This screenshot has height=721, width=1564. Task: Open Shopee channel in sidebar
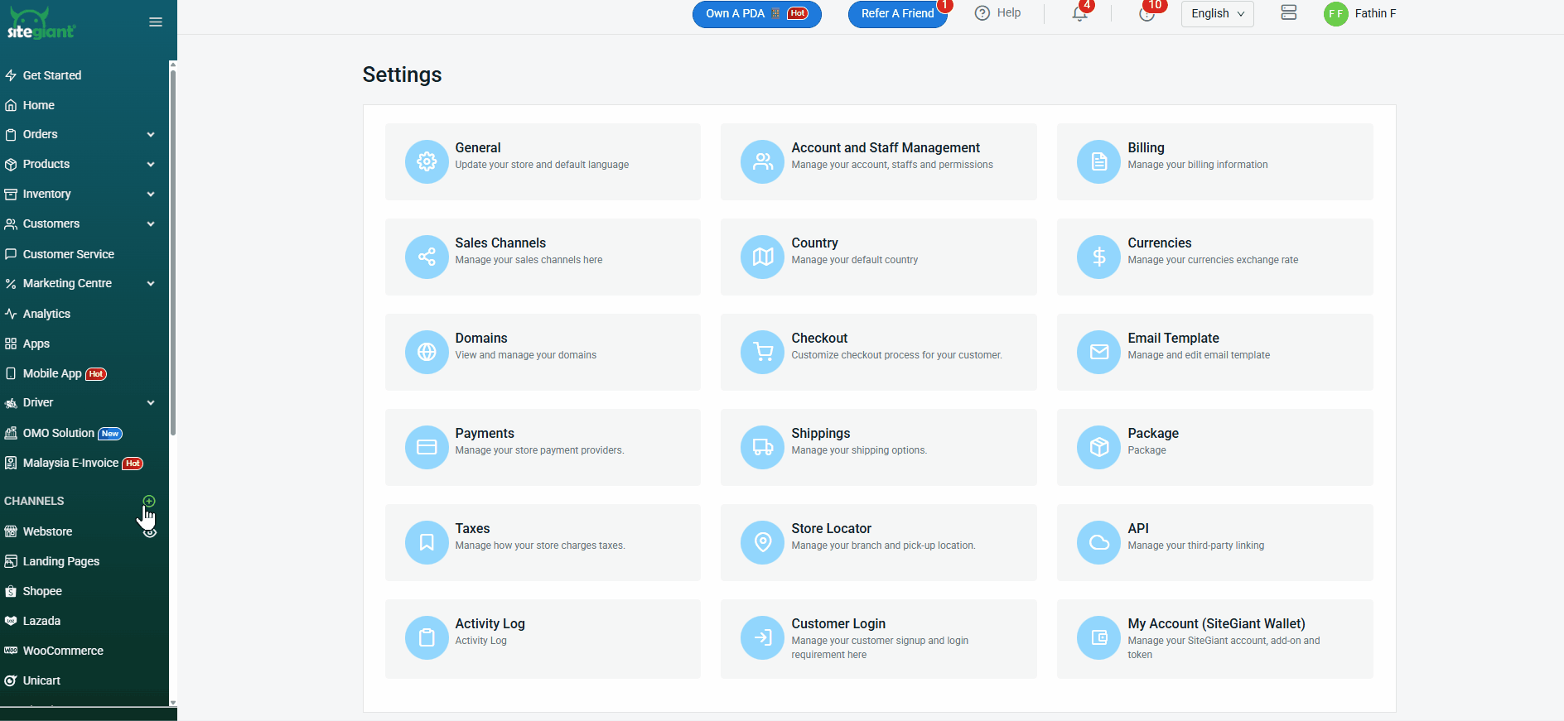point(42,591)
